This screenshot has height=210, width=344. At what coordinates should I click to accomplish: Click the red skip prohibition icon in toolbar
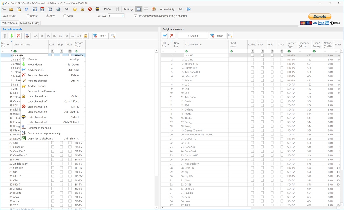(x=90, y=9)
